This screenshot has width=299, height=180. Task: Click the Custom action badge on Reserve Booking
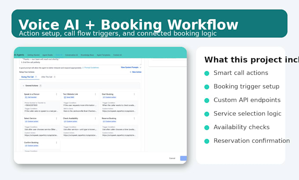(x=109, y=121)
